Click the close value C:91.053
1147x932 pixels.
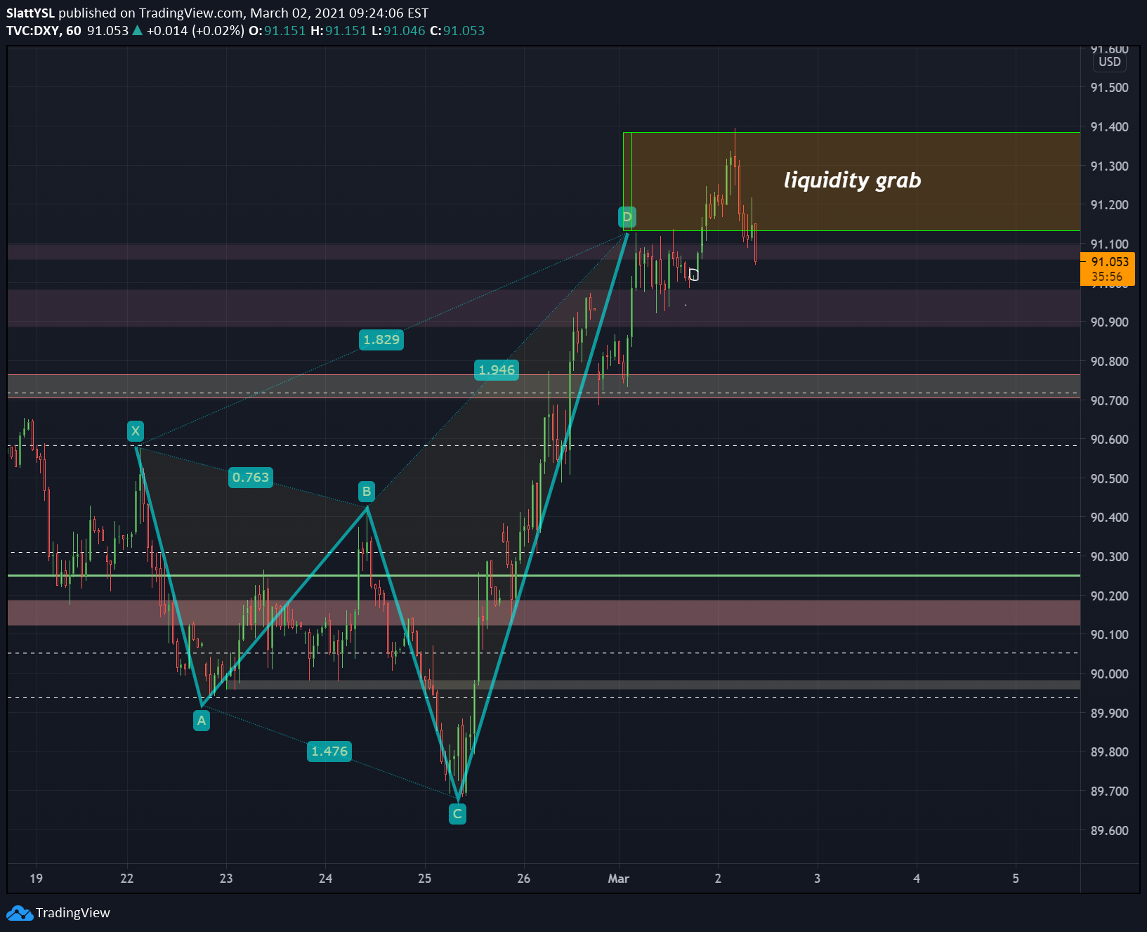coord(457,31)
